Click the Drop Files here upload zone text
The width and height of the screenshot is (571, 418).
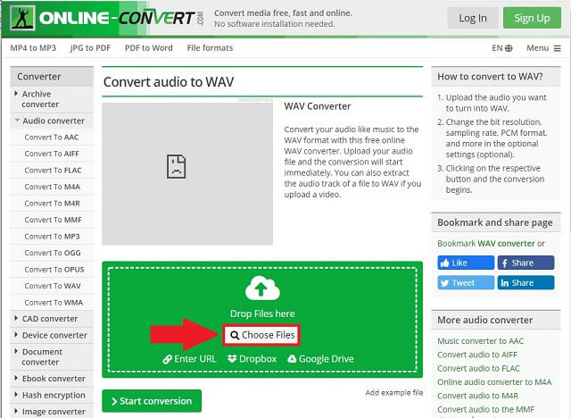(262, 313)
